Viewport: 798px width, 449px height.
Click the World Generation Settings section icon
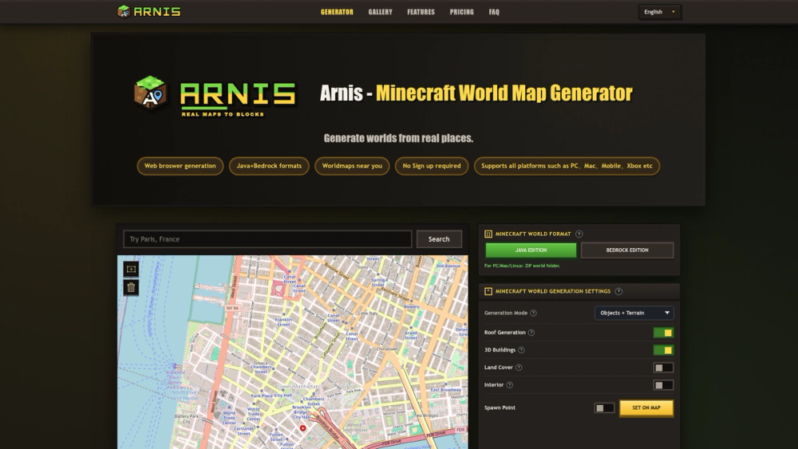(x=488, y=291)
